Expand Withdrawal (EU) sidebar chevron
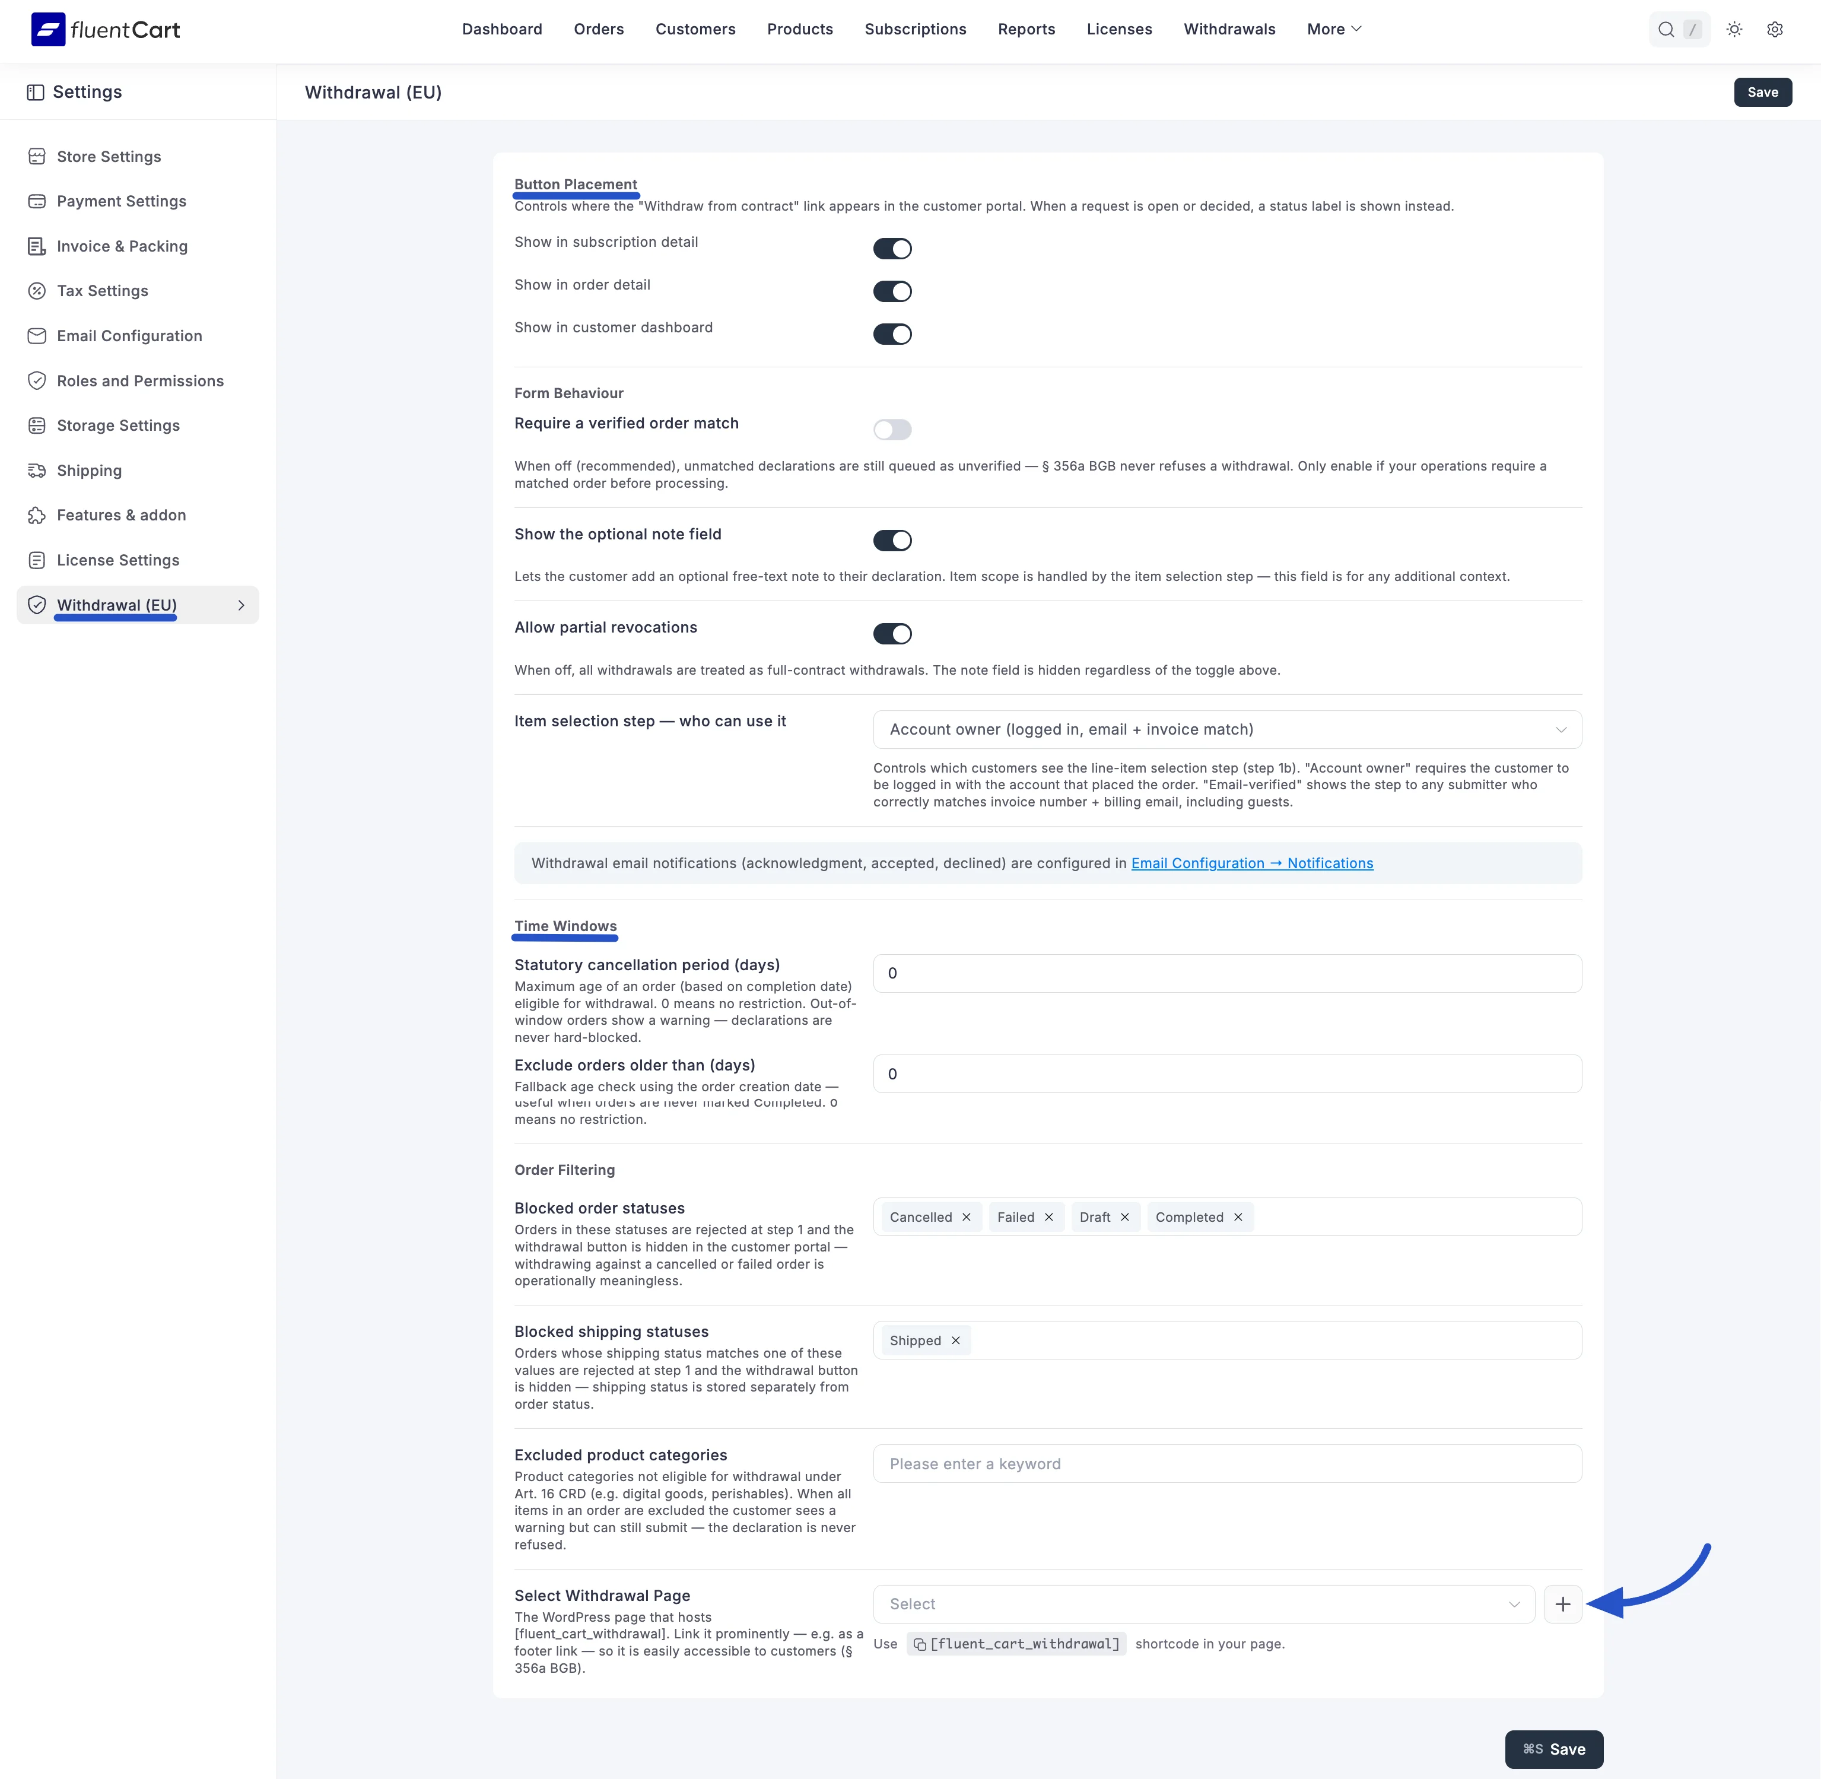Viewport: 1821px width, 1779px height. pos(241,605)
